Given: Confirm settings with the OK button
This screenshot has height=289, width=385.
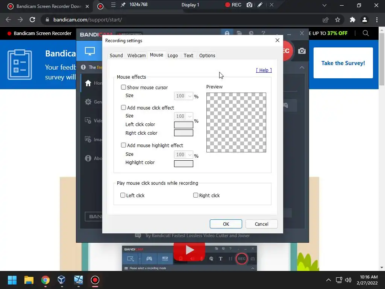Looking at the screenshot, I should point(226,224).
